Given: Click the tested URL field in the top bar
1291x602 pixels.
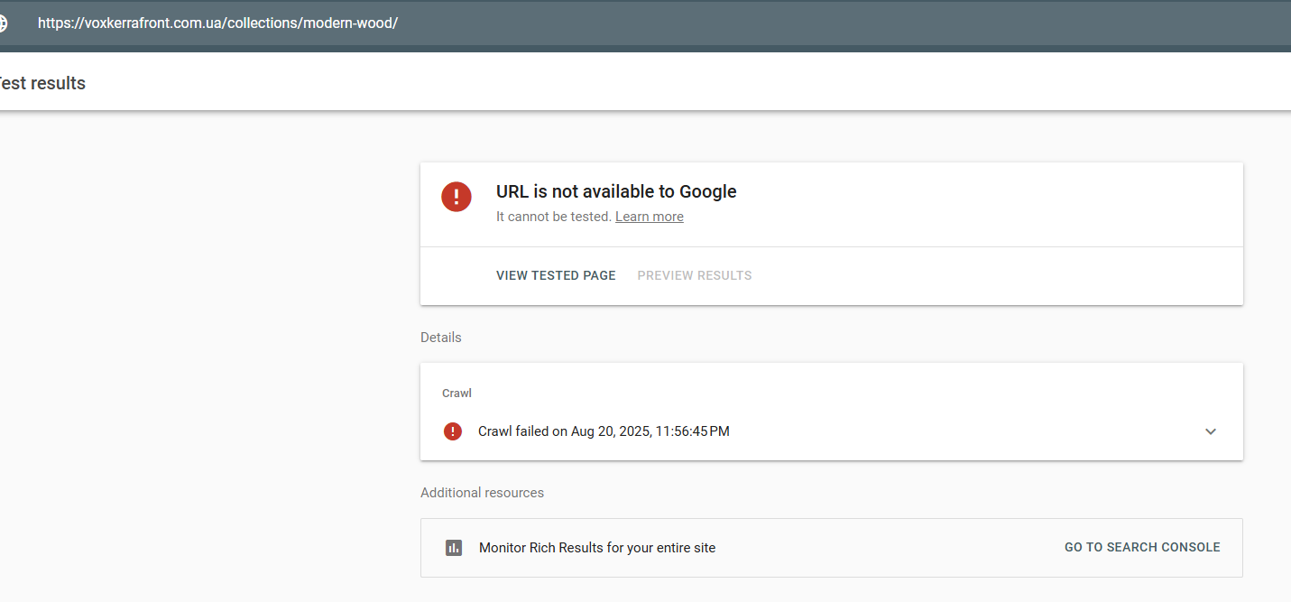Looking at the screenshot, I should click(217, 23).
